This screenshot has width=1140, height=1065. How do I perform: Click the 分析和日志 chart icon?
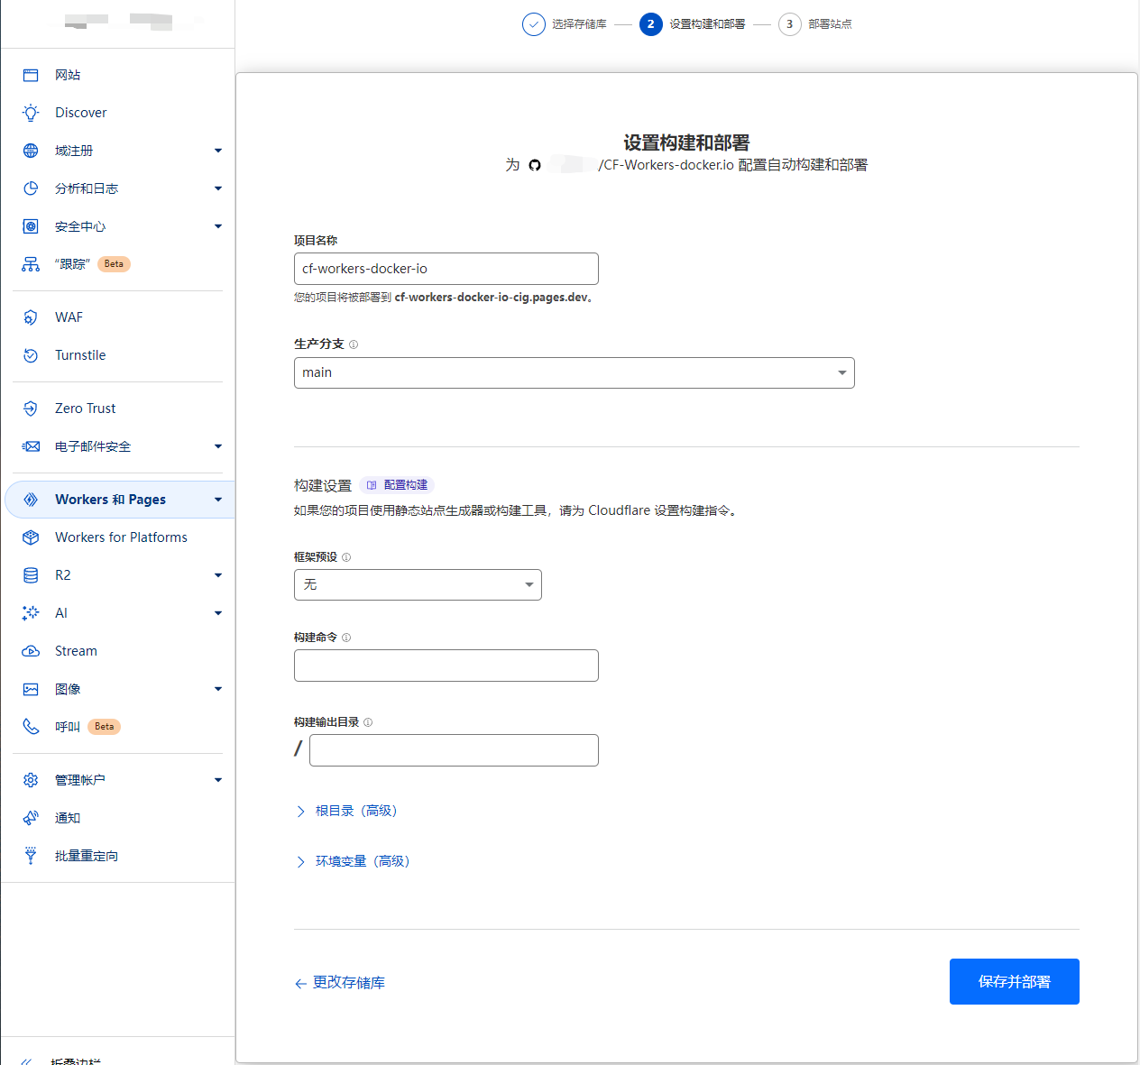coord(31,188)
